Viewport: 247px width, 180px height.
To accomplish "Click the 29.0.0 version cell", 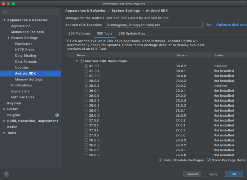I will [181, 96].
